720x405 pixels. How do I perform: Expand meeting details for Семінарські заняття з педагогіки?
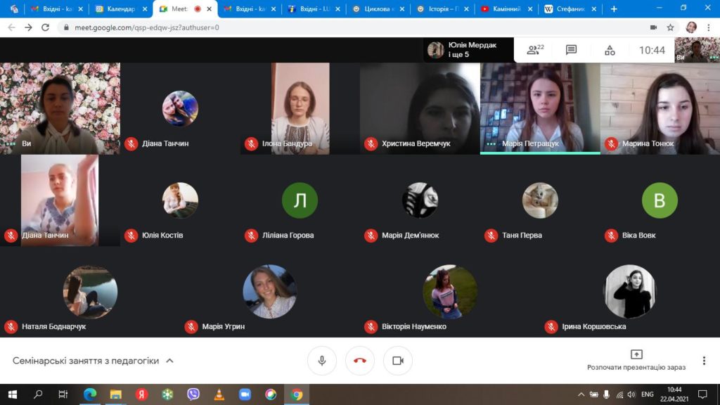pos(169,361)
